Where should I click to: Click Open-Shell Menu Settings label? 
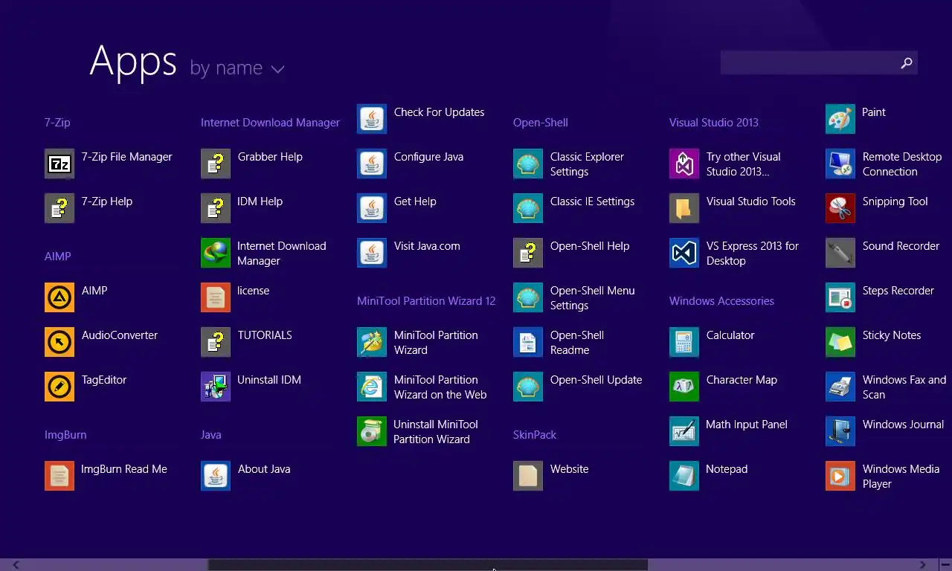coord(592,298)
